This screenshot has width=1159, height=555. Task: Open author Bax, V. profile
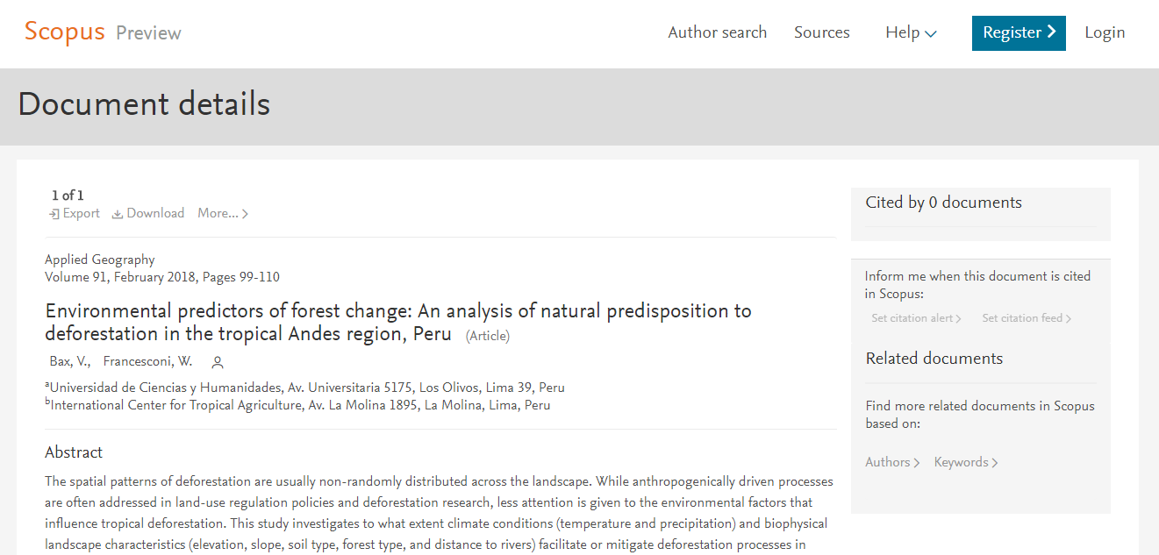click(x=69, y=362)
